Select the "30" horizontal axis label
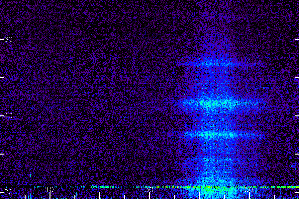 (x=149, y=189)
